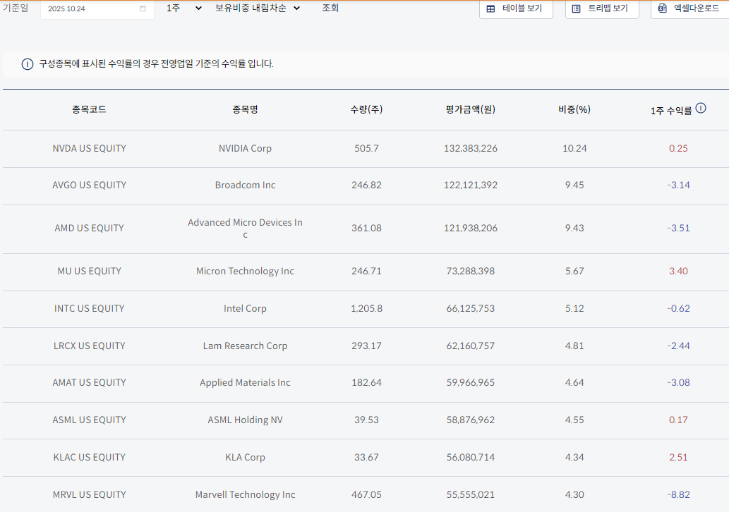The height and width of the screenshot is (512, 729).
Task: Click the info icon in the notice banner
Action: (x=28, y=64)
